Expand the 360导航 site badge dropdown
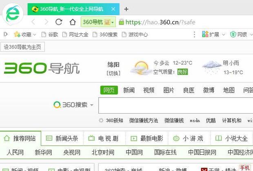 (x=112, y=22)
